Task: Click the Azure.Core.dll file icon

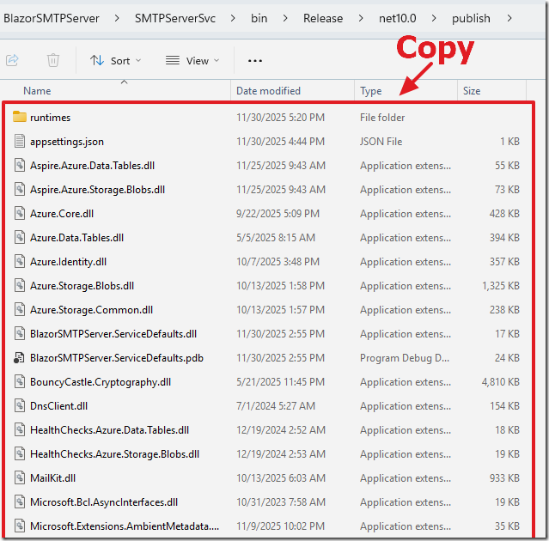Action: [20, 214]
